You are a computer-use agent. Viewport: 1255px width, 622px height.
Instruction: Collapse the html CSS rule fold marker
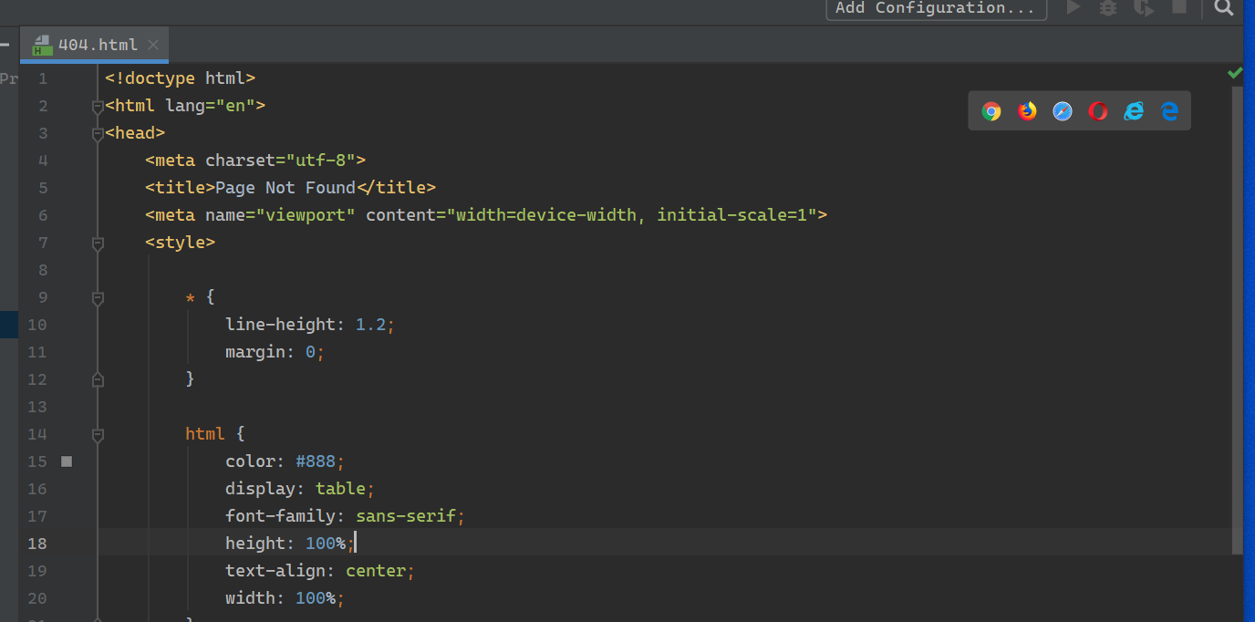pyautogui.click(x=98, y=434)
